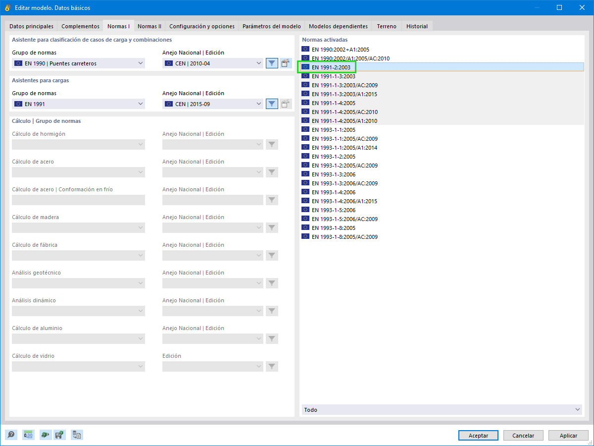Image resolution: width=594 pixels, height=446 pixels.
Task: Switch to Complementos tab
Action: click(80, 26)
